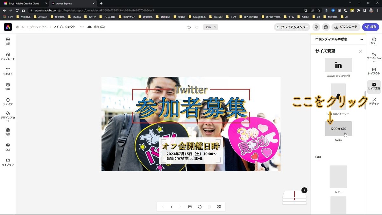Close the サイズ変更 panel
This screenshot has height=215, width=382.
coord(360,51)
